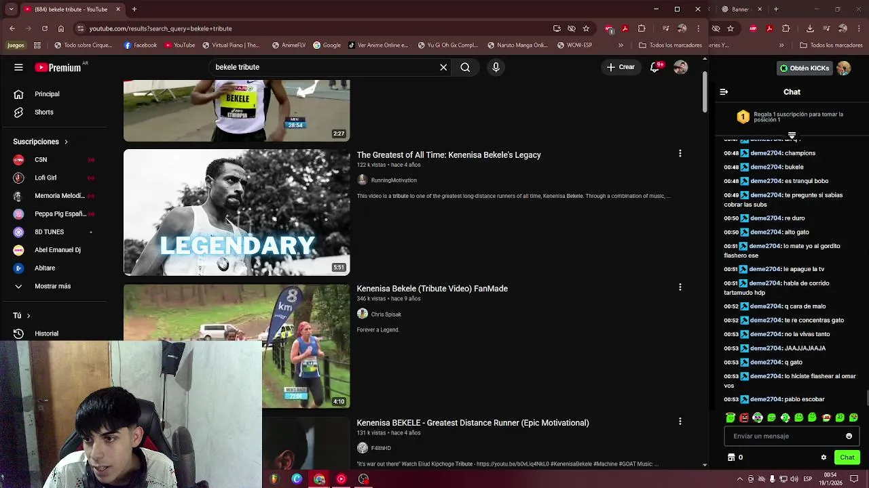Open the Kick chat settings gear

[x=824, y=457]
